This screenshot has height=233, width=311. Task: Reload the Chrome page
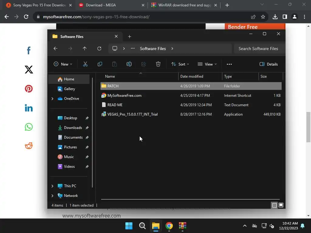click(26, 17)
